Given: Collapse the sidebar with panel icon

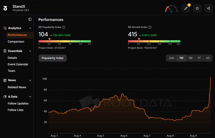Looking at the screenshot, I should [30, 19].
